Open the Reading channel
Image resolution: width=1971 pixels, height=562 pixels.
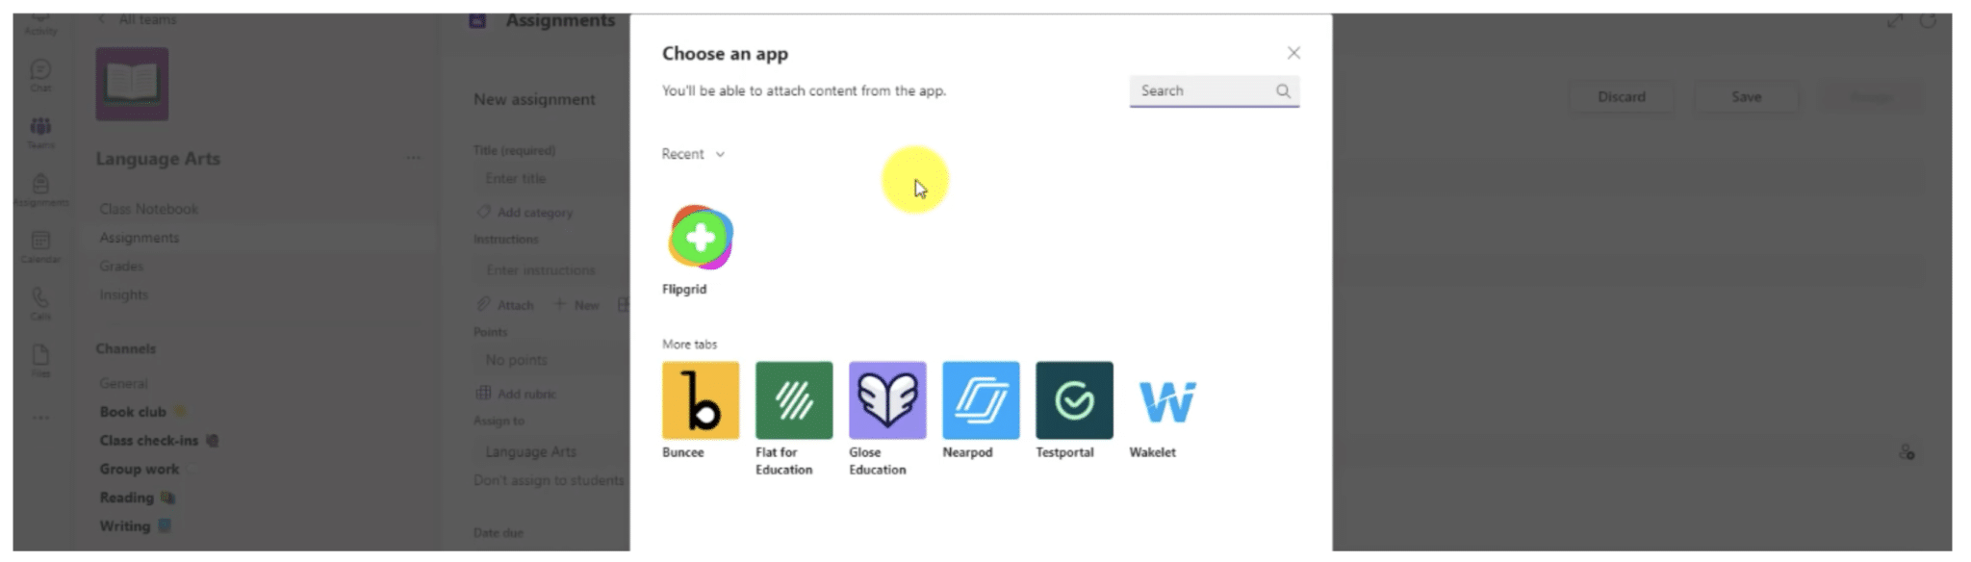[137, 498]
